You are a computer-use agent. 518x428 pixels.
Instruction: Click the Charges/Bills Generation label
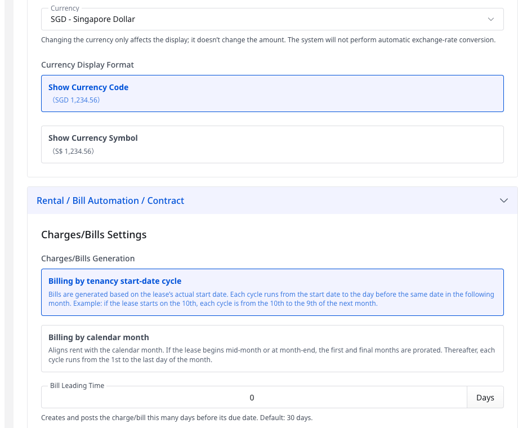pyautogui.click(x=88, y=258)
